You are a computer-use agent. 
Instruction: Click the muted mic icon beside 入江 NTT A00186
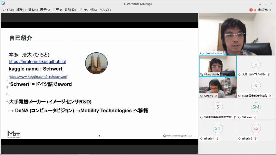pyautogui.click(x=269, y=74)
